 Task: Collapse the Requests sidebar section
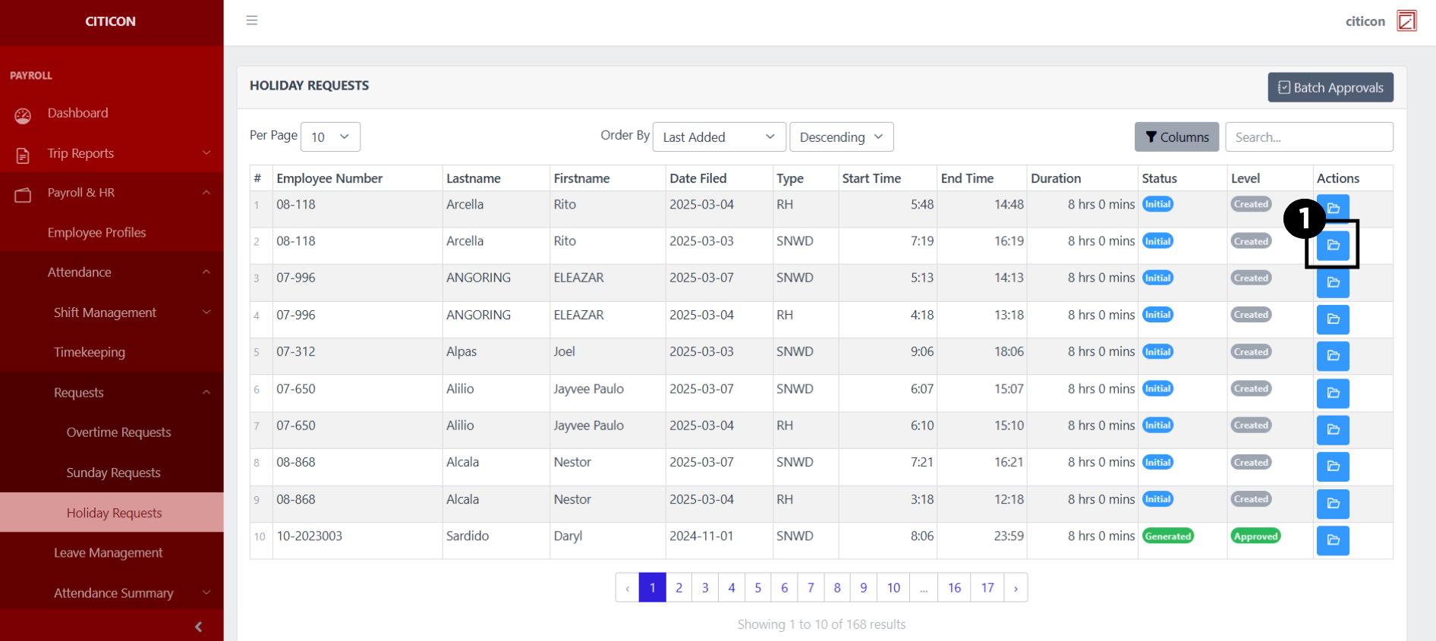click(x=112, y=392)
